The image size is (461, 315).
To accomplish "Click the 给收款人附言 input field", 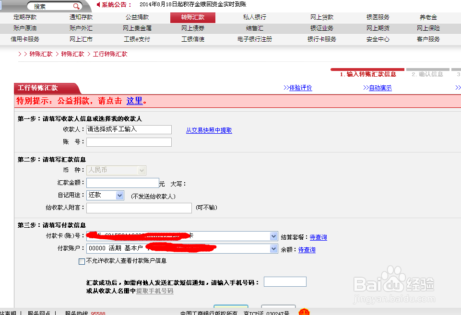I will [x=139, y=208].
